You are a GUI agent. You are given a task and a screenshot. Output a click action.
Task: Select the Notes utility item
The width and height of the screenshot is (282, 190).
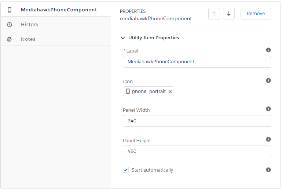[56, 39]
